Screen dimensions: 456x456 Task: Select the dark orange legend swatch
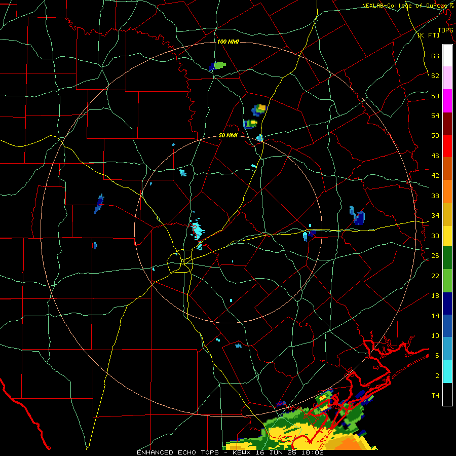click(447, 169)
